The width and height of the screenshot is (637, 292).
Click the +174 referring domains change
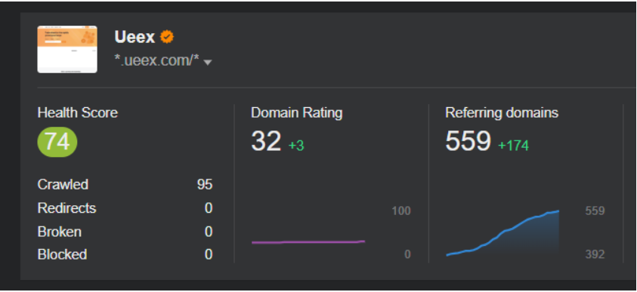514,146
